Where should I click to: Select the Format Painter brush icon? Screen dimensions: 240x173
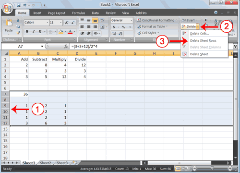point(18,33)
